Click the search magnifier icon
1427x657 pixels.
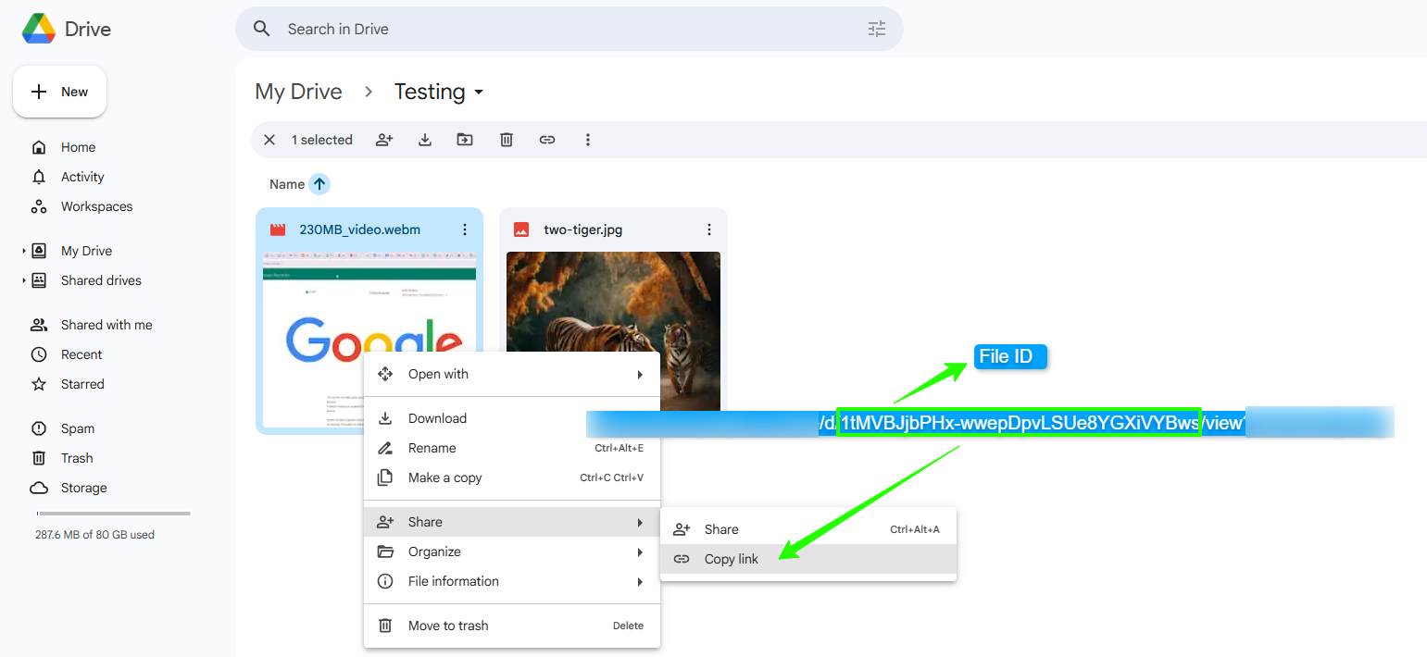(262, 29)
